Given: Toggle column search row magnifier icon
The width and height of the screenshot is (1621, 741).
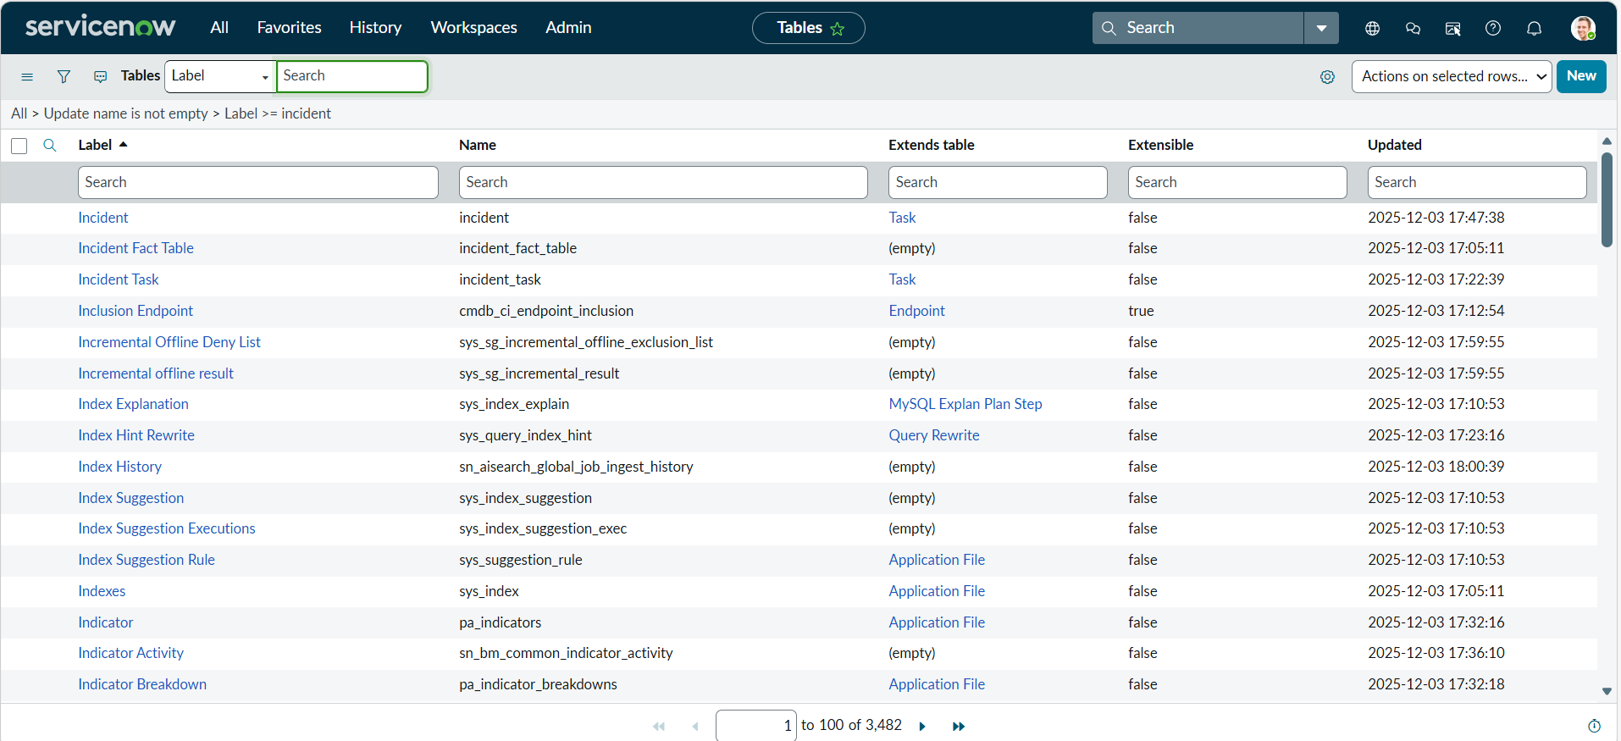Looking at the screenshot, I should pyautogui.click(x=50, y=146).
